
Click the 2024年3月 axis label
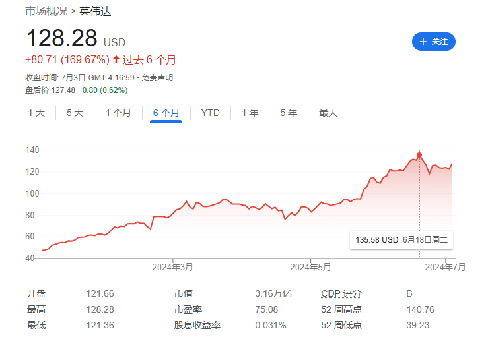coord(172,267)
